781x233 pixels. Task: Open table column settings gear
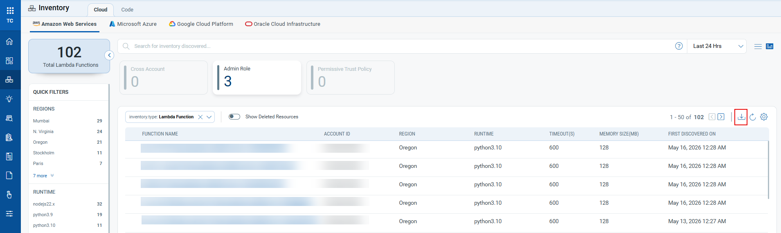tap(764, 117)
